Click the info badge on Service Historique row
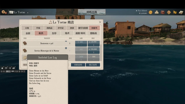The image size is (185, 104). click(66, 48)
